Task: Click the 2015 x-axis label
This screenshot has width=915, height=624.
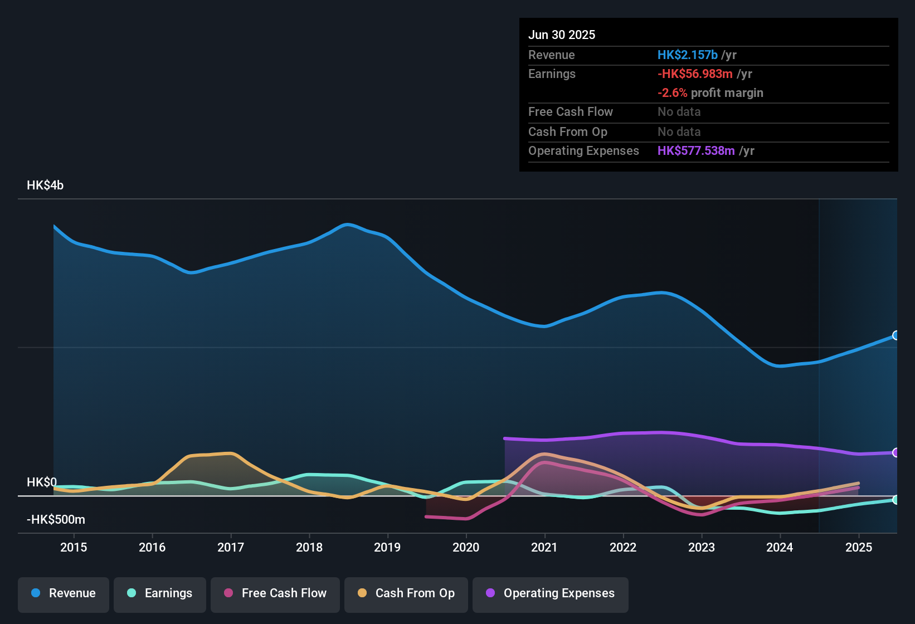Action: 74,547
